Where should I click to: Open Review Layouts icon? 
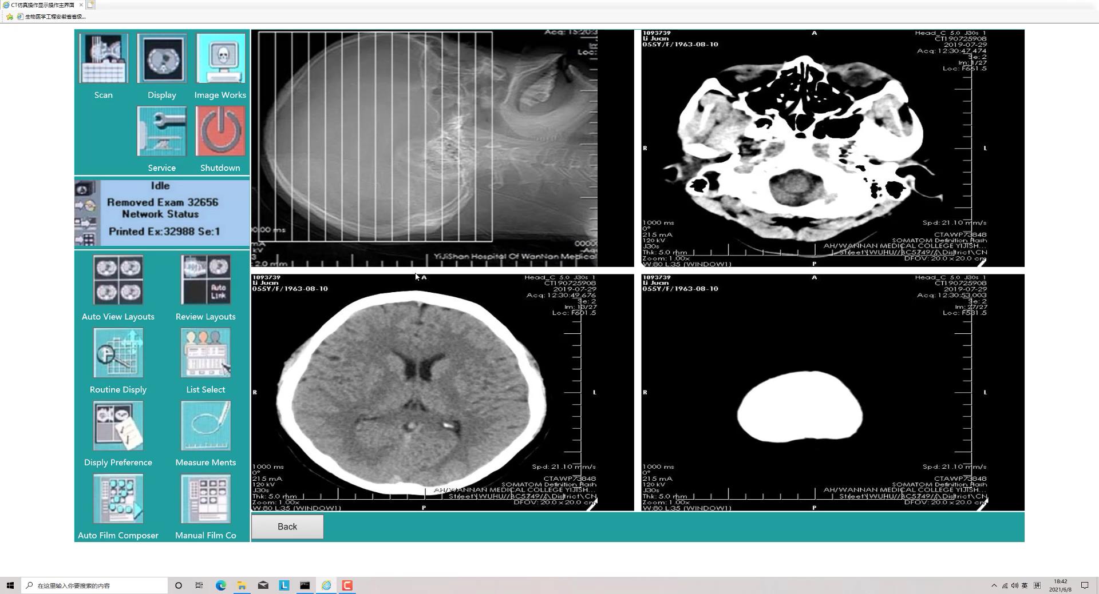pyautogui.click(x=205, y=280)
